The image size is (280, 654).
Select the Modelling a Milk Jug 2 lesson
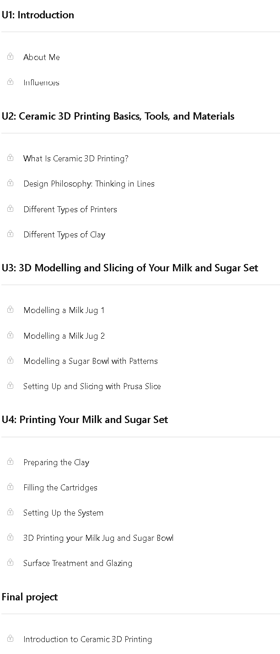click(x=64, y=336)
